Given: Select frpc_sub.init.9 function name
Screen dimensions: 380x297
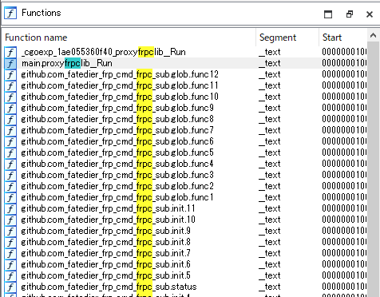Looking at the screenshot, I should (x=106, y=231).
